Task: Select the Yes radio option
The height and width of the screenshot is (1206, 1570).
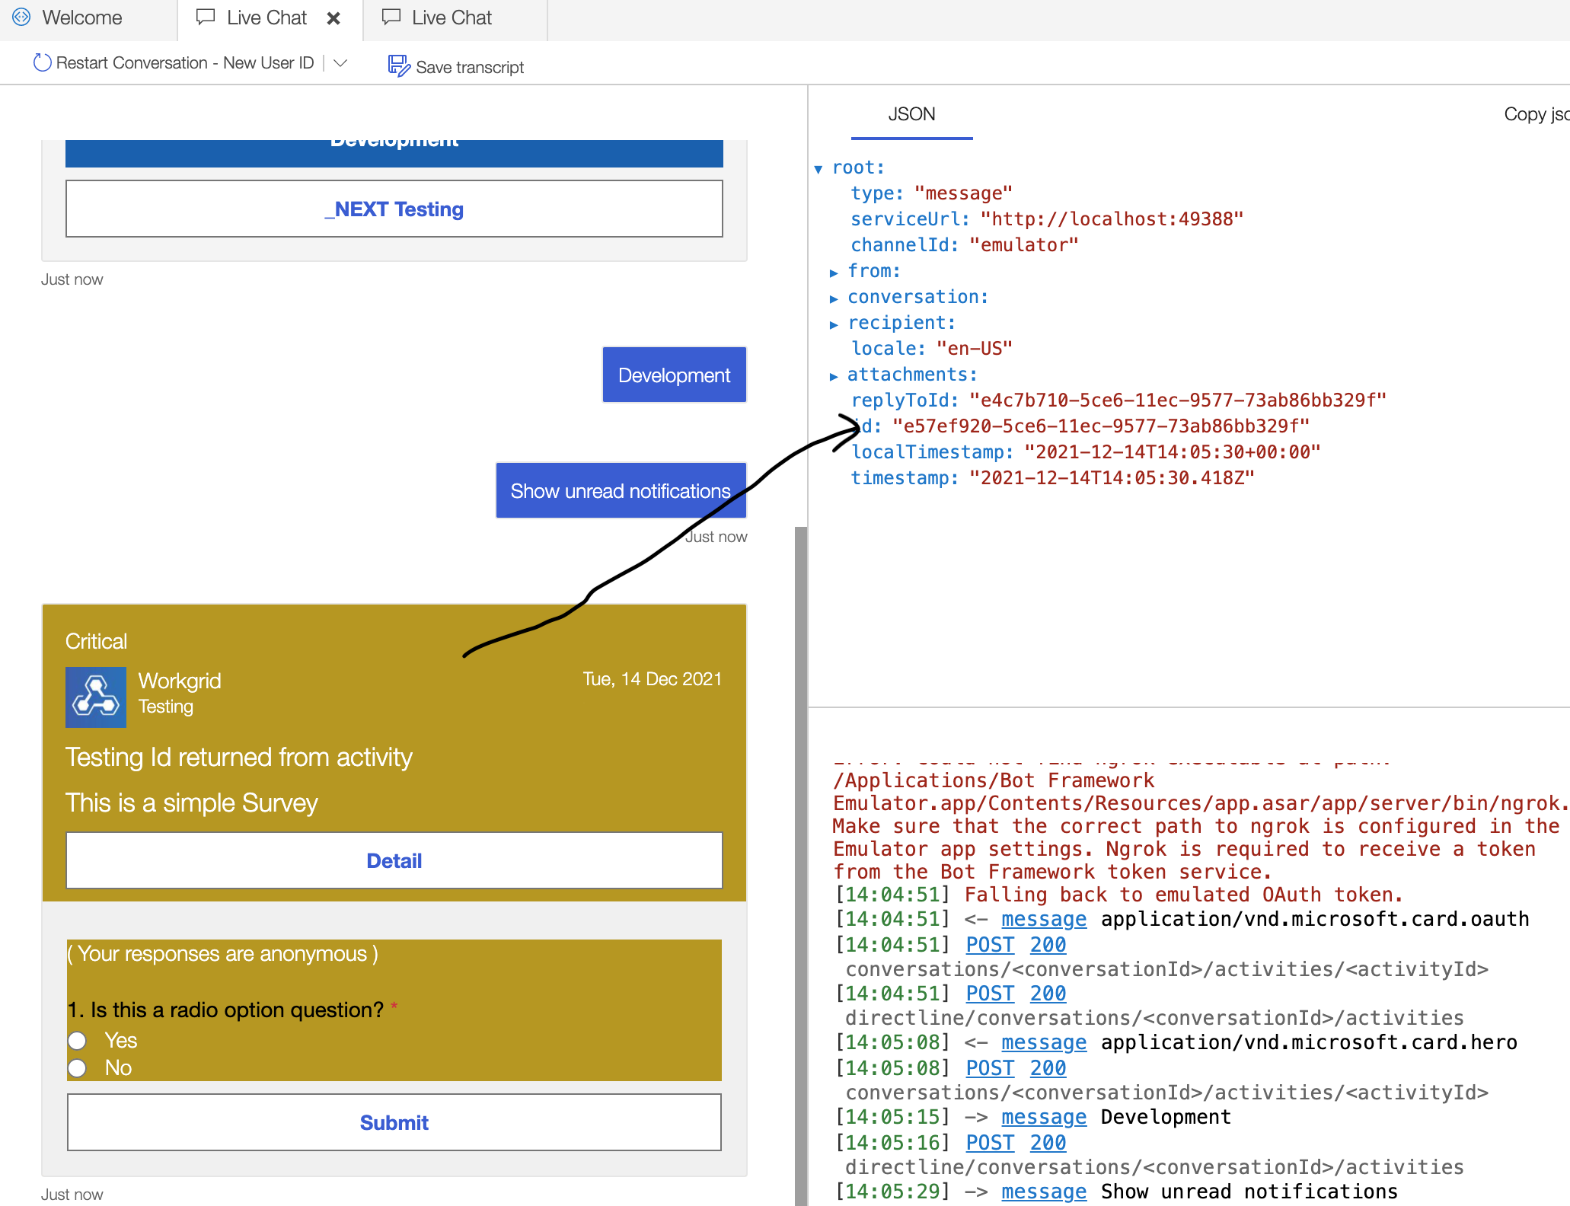Action: 78,1040
